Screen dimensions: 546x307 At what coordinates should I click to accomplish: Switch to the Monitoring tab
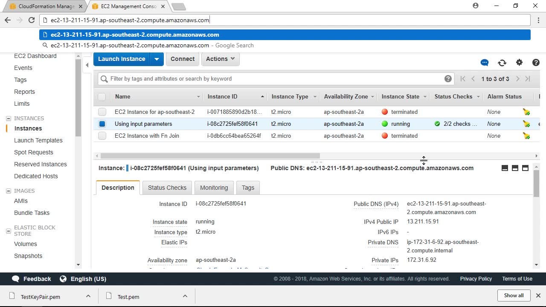pos(214,188)
